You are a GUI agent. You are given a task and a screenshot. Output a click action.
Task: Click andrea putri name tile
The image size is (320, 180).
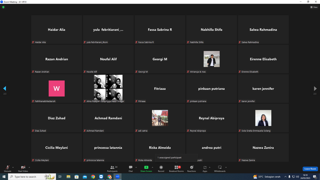pyautogui.click(x=211, y=147)
